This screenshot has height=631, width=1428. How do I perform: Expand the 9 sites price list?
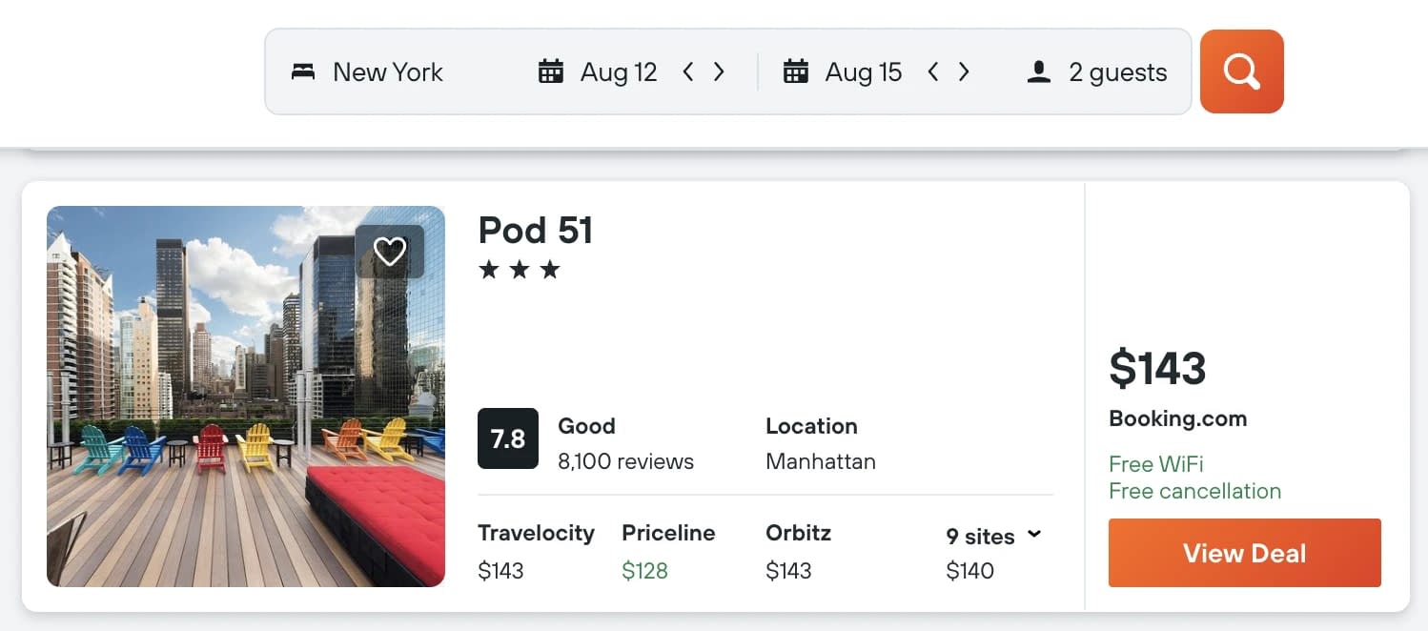pyautogui.click(x=994, y=536)
